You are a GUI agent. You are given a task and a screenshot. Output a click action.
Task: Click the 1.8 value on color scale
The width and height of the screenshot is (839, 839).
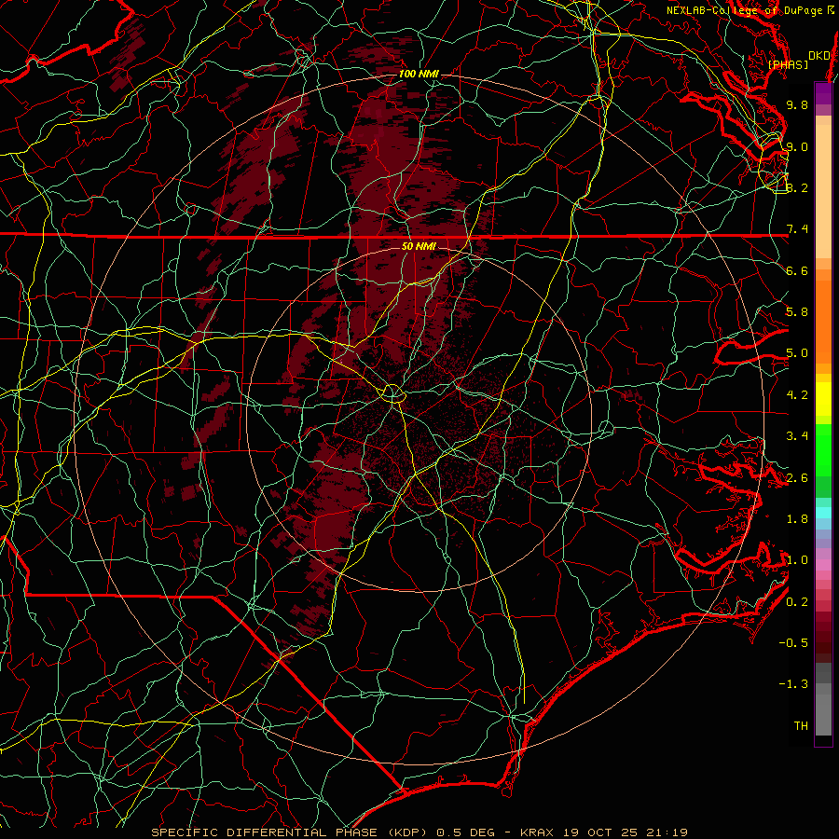797,519
